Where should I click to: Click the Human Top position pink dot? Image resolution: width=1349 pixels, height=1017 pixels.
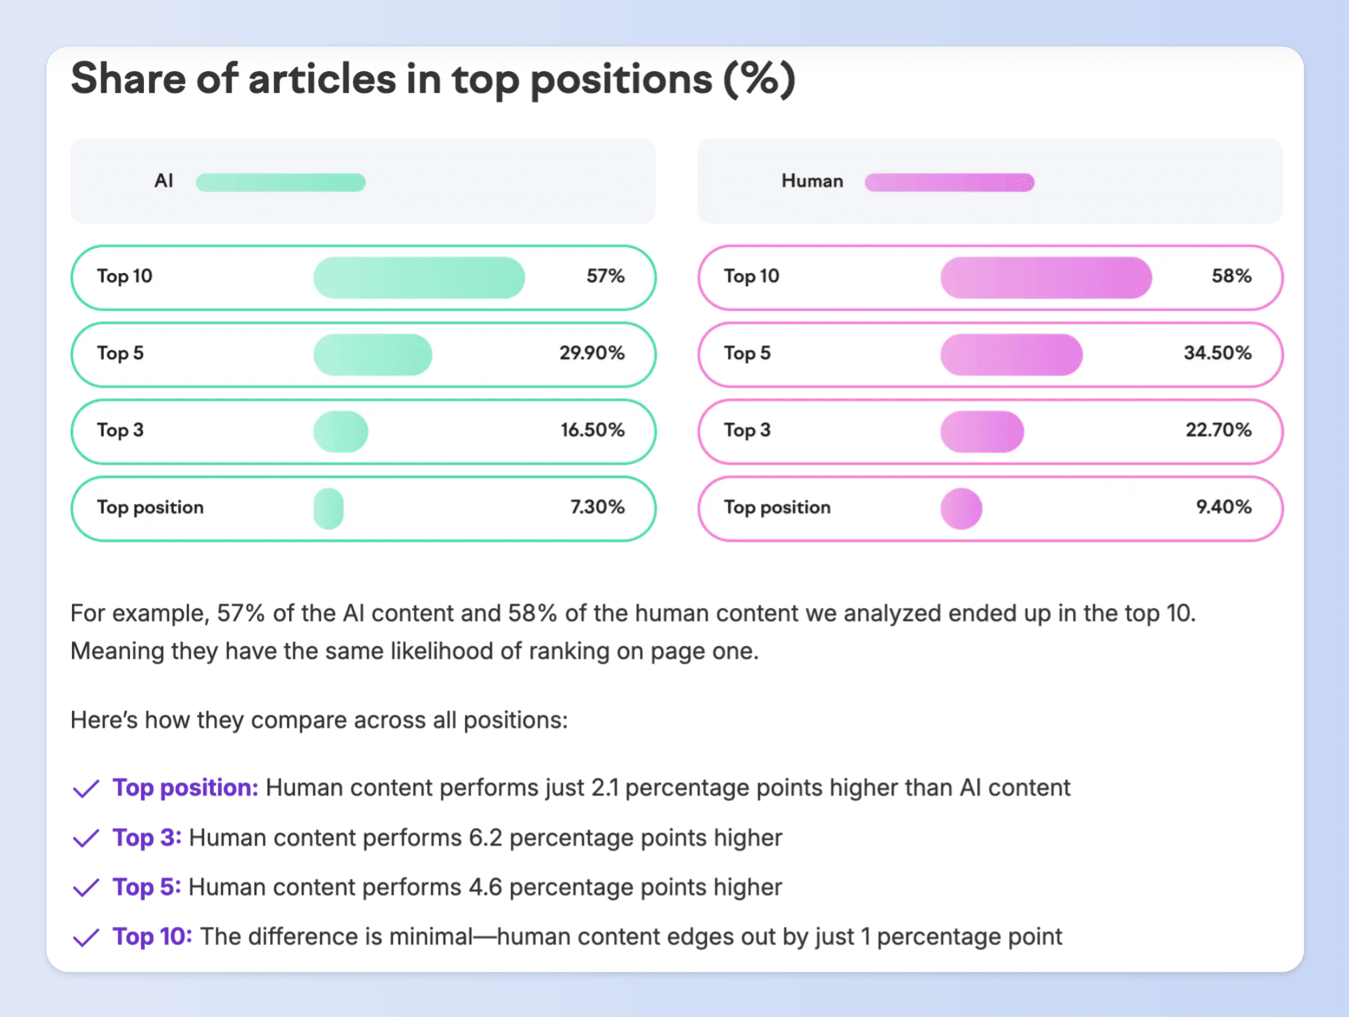click(961, 508)
